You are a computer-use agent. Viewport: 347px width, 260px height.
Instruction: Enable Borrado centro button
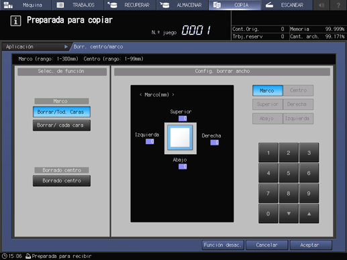click(62, 180)
